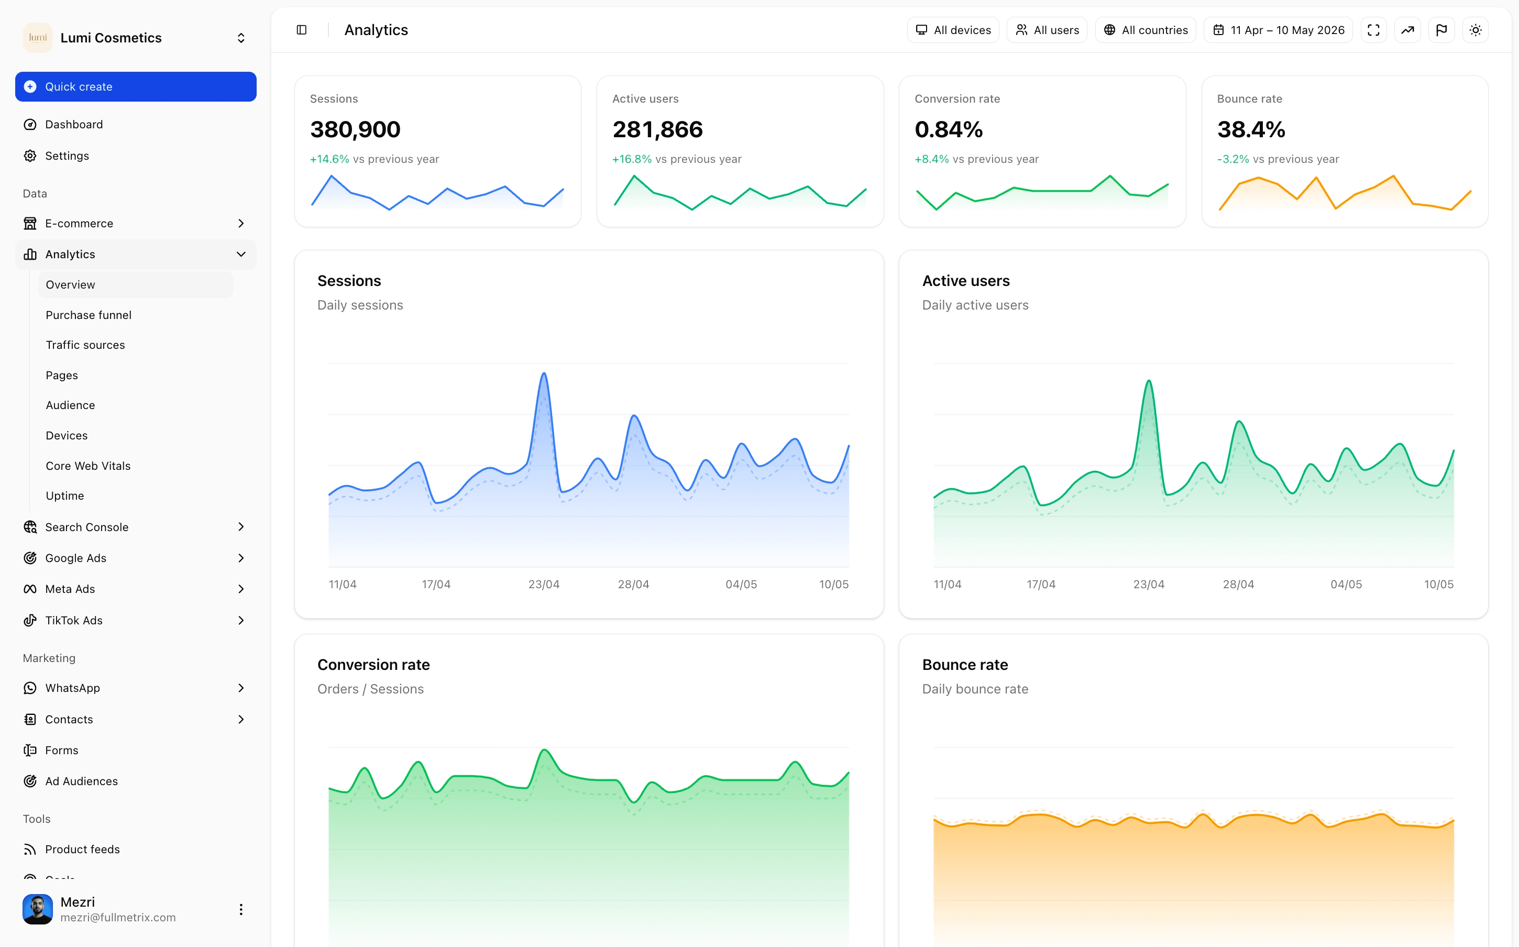The image size is (1519, 947).
Task: Click the Ad Audiences target icon
Action: tap(30, 781)
